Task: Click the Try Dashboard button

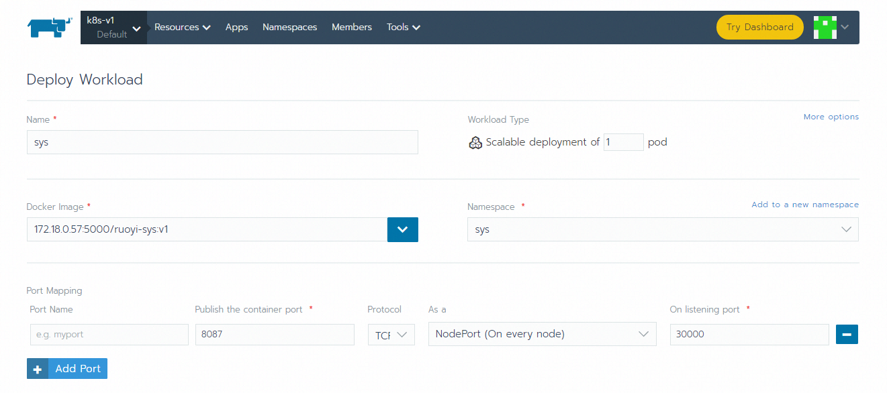Action: pos(759,27)
